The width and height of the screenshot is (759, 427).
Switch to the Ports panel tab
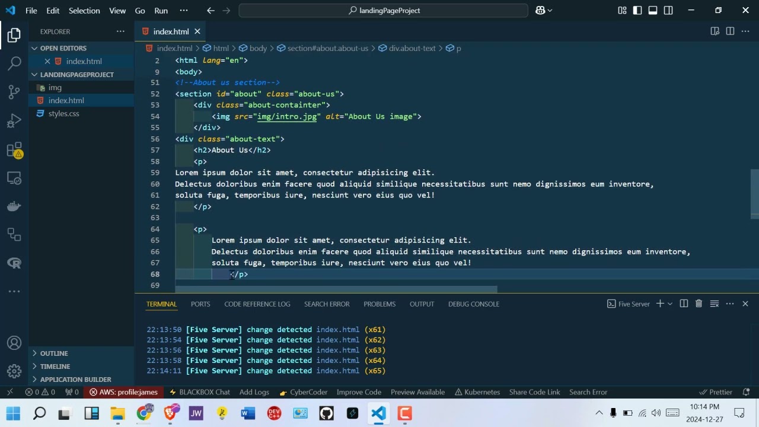[x=200, y=304]
